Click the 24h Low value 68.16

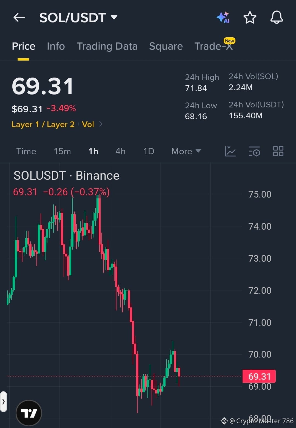point(196,116)
